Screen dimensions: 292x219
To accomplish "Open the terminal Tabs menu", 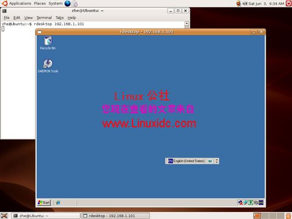I will pos(60,18).
